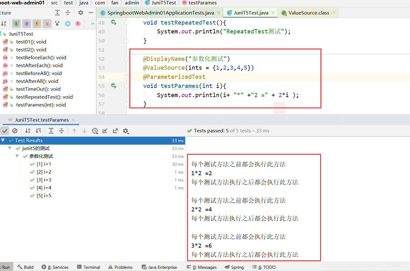Select test result [5] i=5
The height and width of the screenshot is (271, 410).
44,196
